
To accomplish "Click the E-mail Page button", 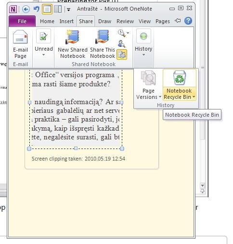I will 20,44.
